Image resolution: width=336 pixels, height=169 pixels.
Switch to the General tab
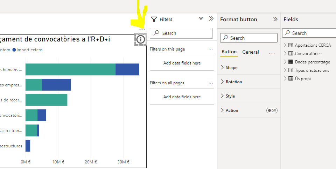point(251,52)
